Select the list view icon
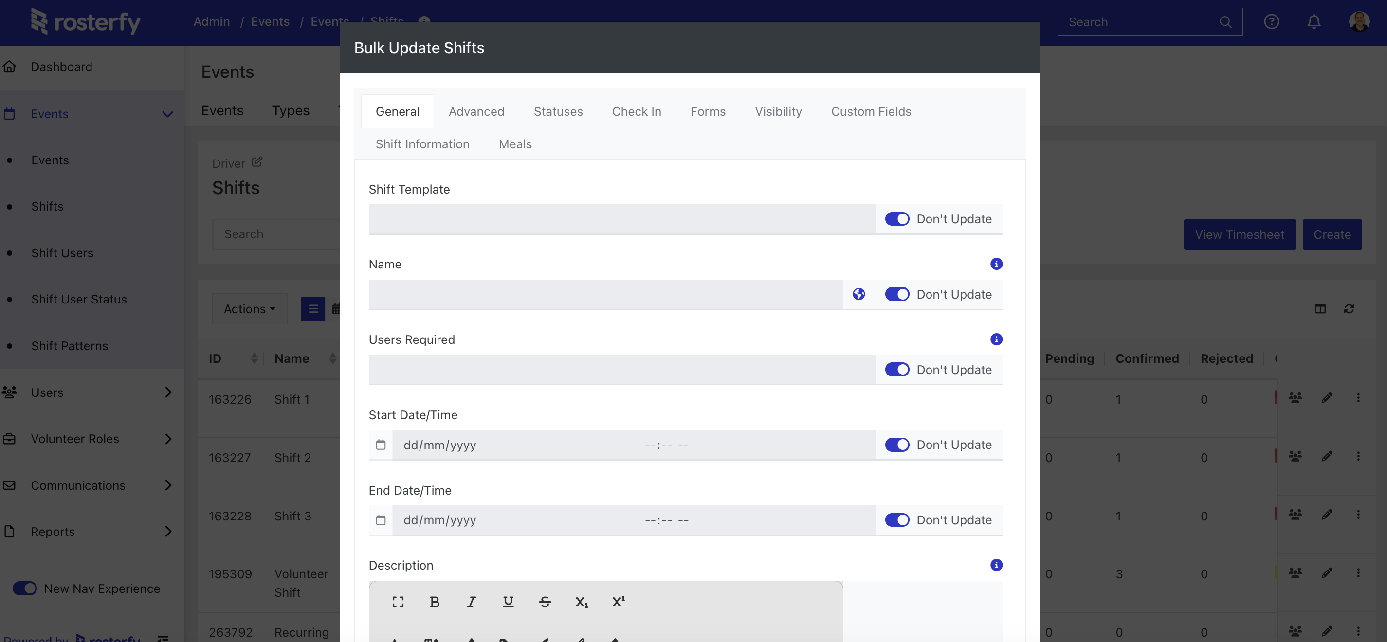This screenshot has height=642, width=1387. pyautogui.click(x=313, y=309)
